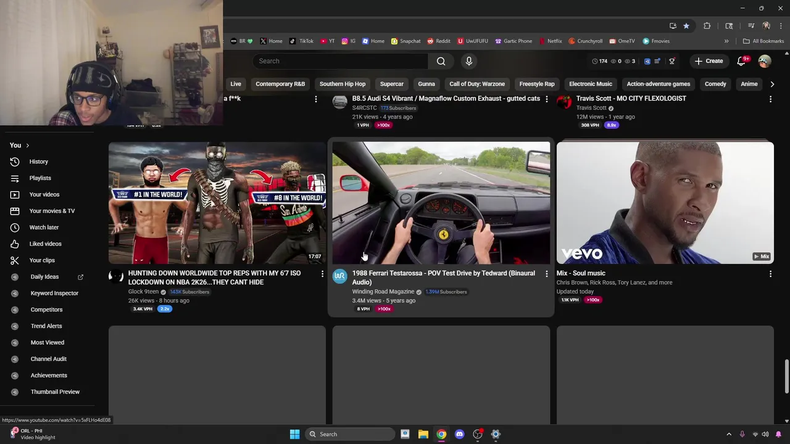Select the Gunna chip
Screen dimensions: 790x444
(x=426, y=84)
